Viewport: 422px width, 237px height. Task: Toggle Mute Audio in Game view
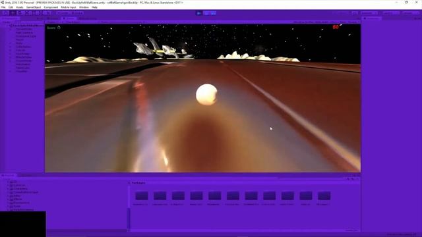coord(322,22)
